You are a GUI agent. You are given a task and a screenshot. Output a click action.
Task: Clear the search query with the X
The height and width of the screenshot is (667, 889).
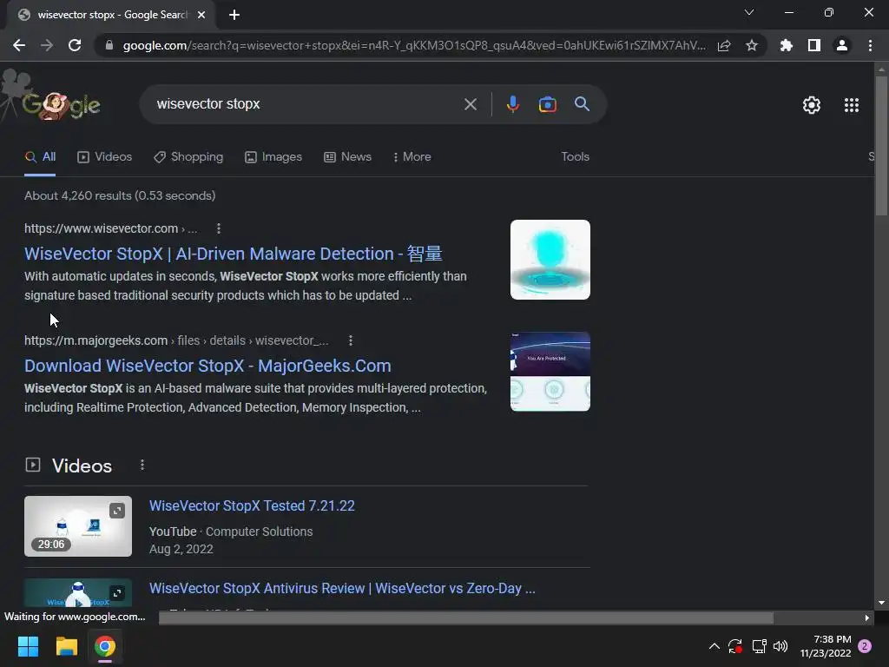click(x=470, y=104)
